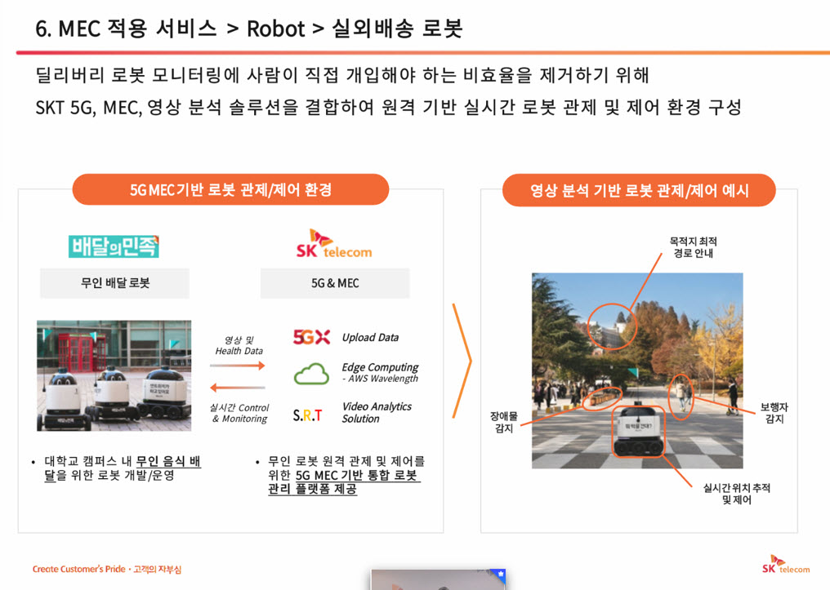Click the AWS Wavelength subtext

point(380,379)
